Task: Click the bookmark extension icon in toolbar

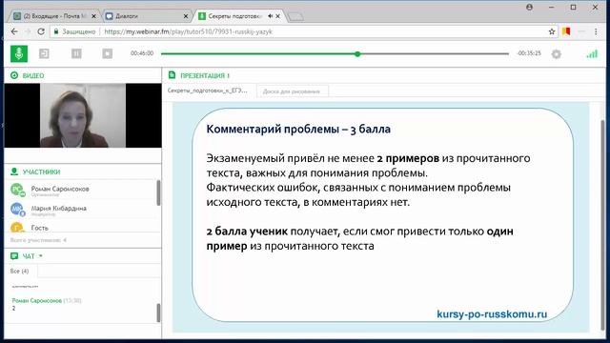Action: (566, 31)
